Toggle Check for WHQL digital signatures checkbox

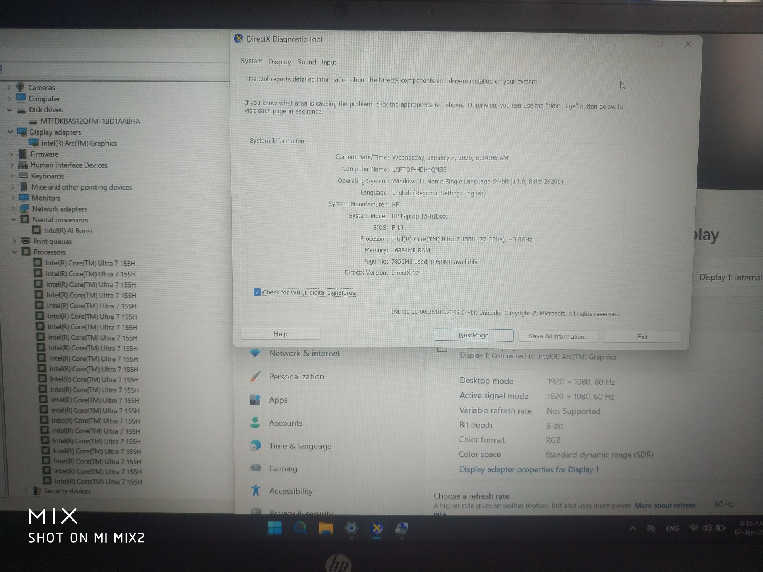point(257,292)
